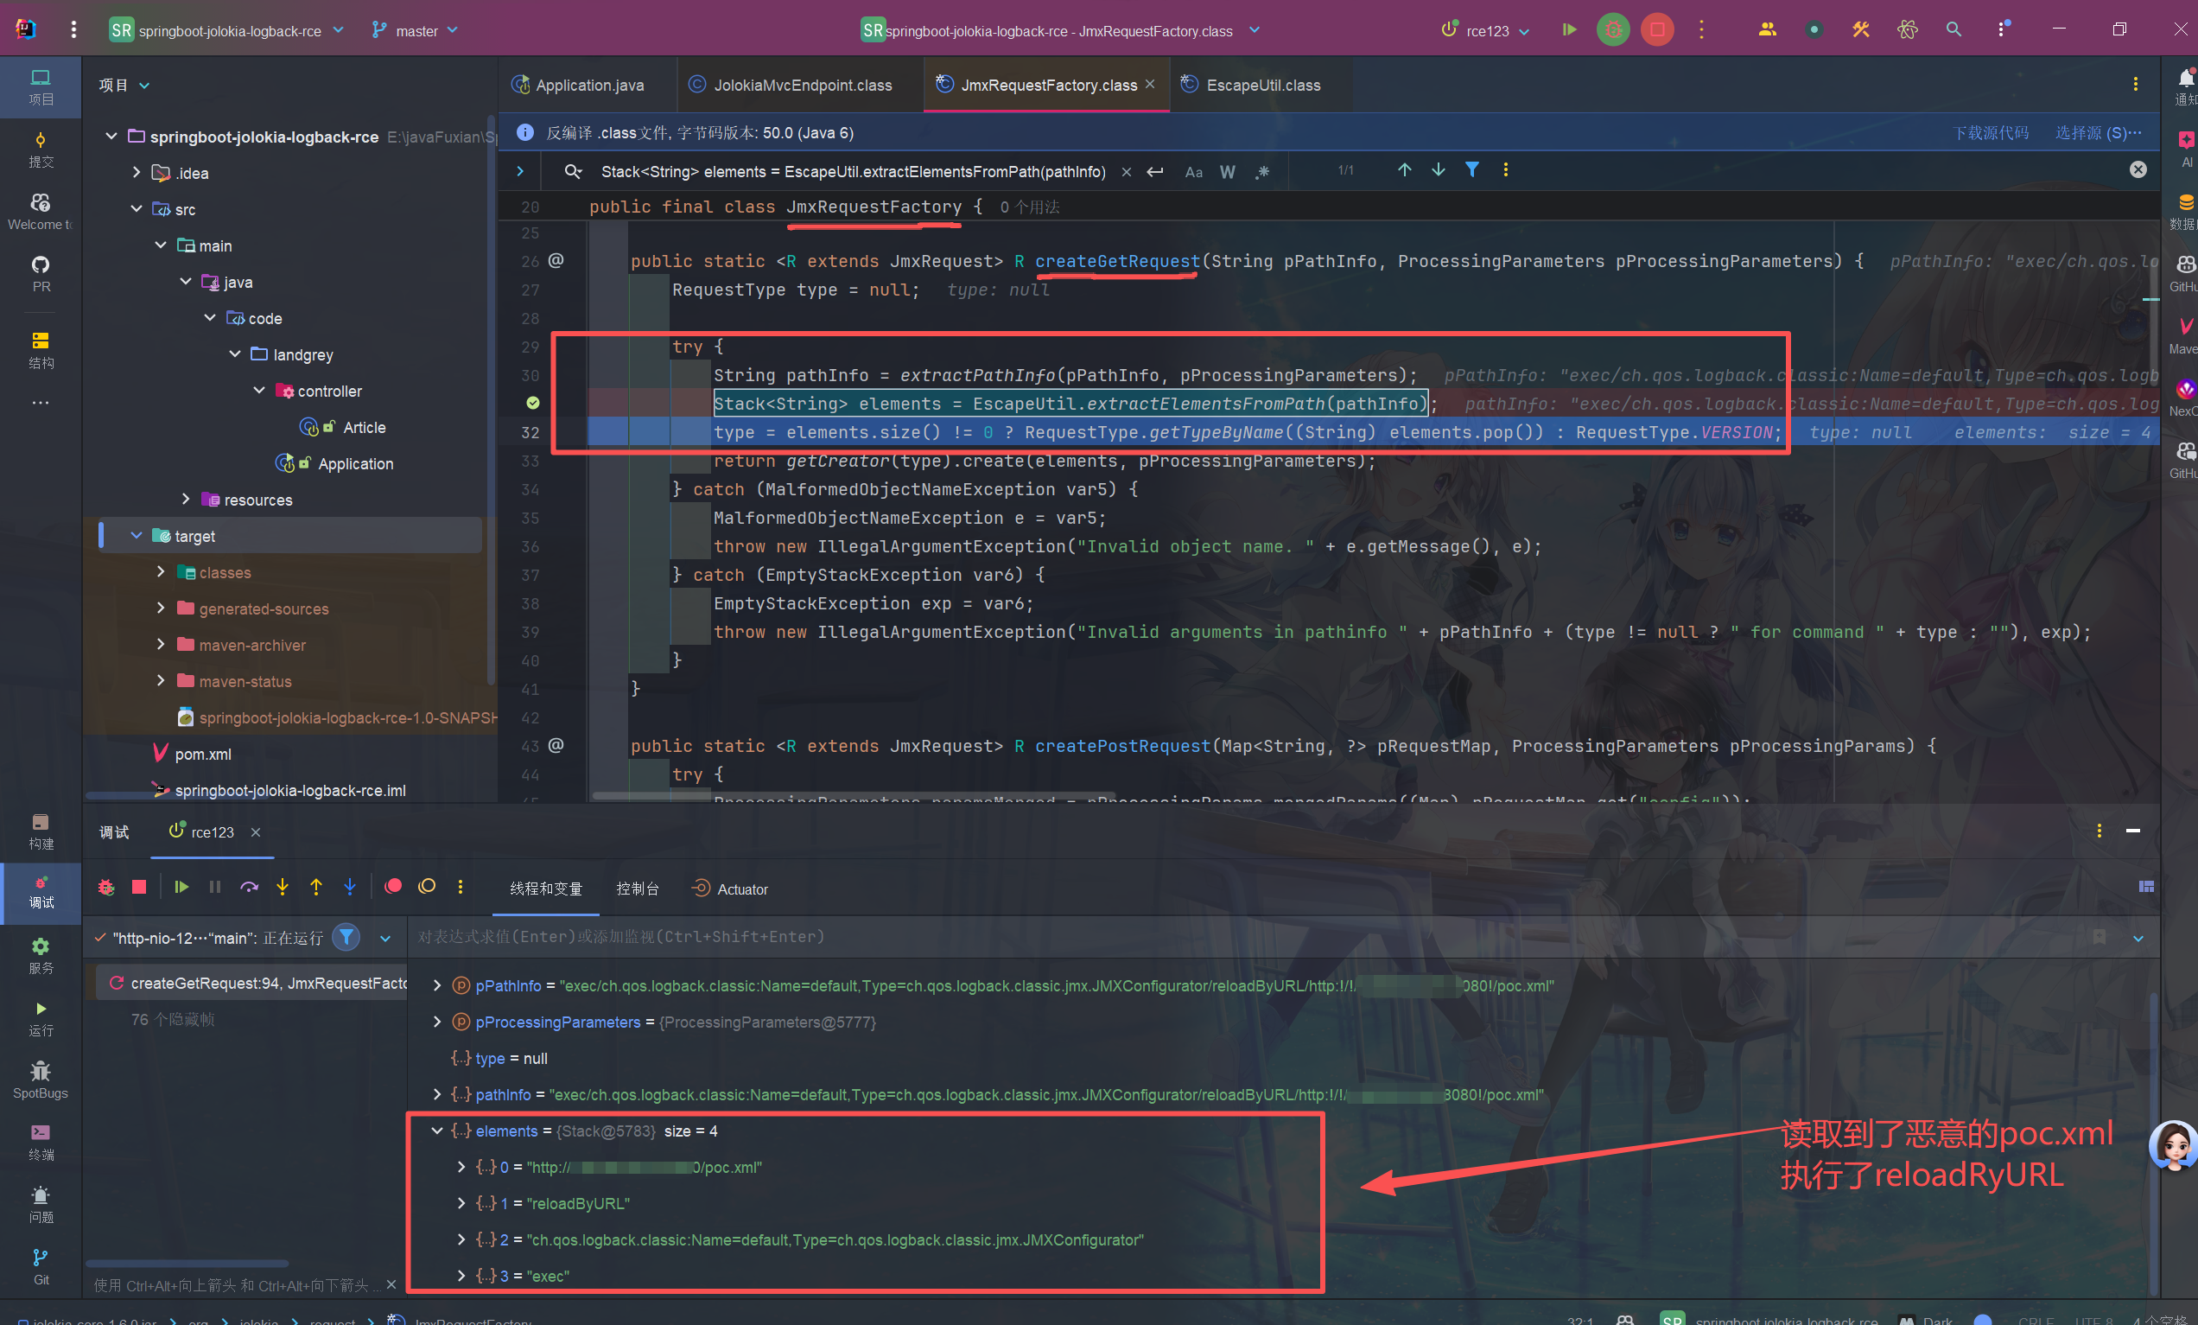Click the Mute Breakpoints icon

[428, 886]
